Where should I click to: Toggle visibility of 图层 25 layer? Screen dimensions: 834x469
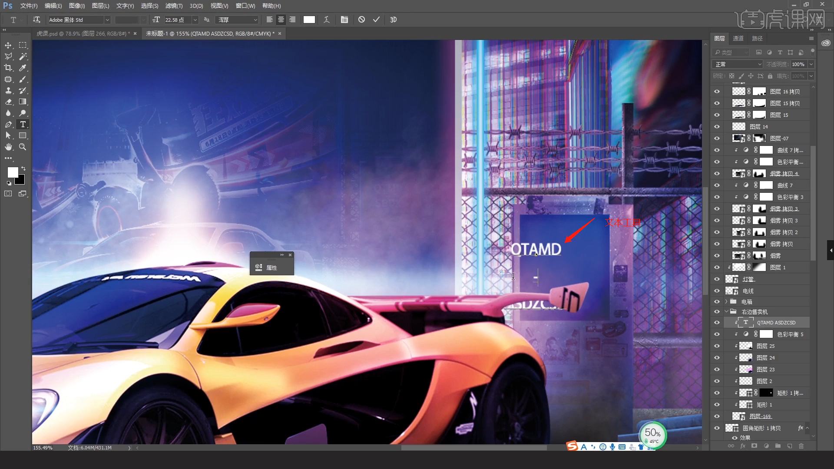click(717, 346)
